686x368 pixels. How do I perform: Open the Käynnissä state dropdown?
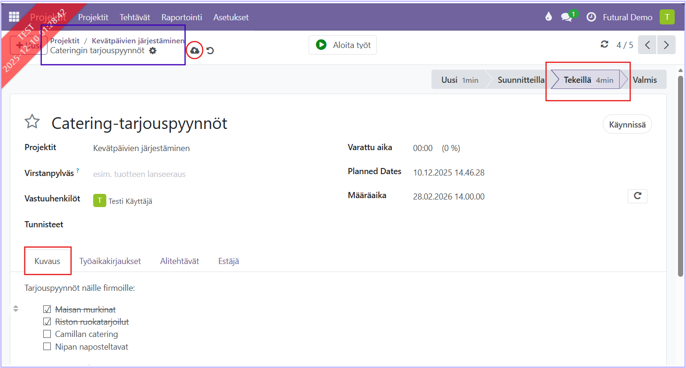[x=627, y=125]
